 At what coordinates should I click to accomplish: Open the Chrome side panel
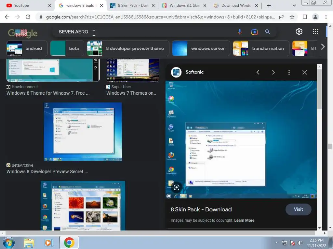305,17
